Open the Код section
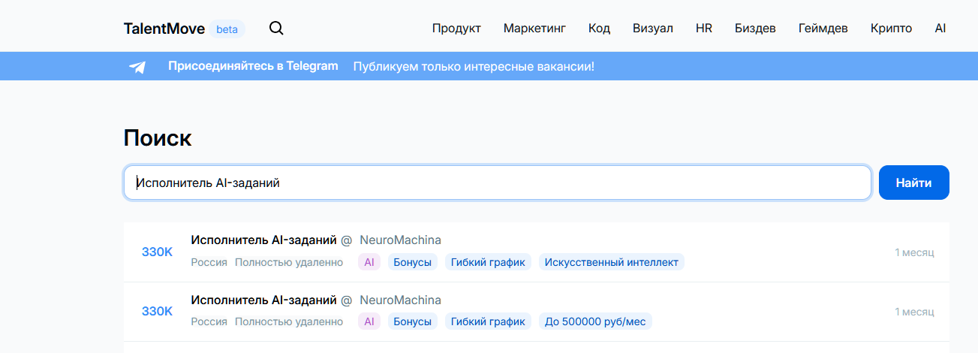 (x=599, y=29)
